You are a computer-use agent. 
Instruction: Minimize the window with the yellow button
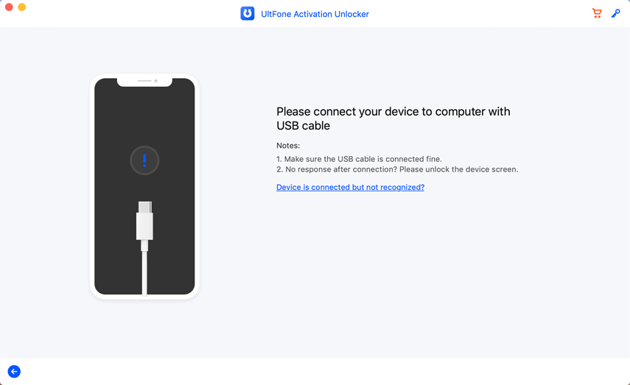[x=22, y=7]
